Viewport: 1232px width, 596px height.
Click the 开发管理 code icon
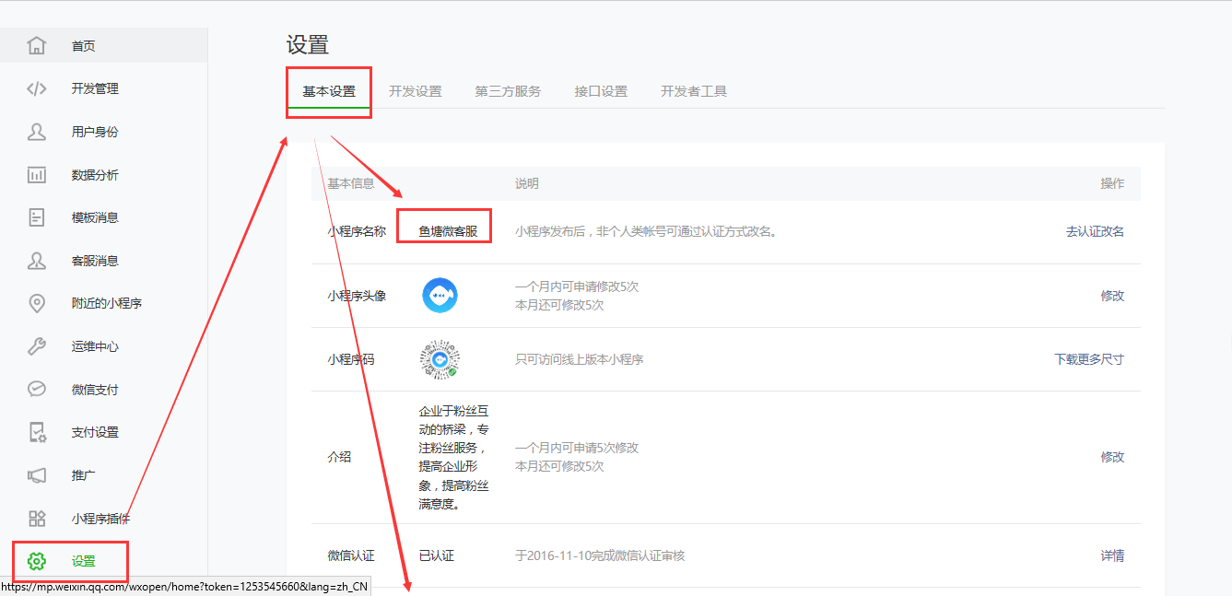point(37,88)
